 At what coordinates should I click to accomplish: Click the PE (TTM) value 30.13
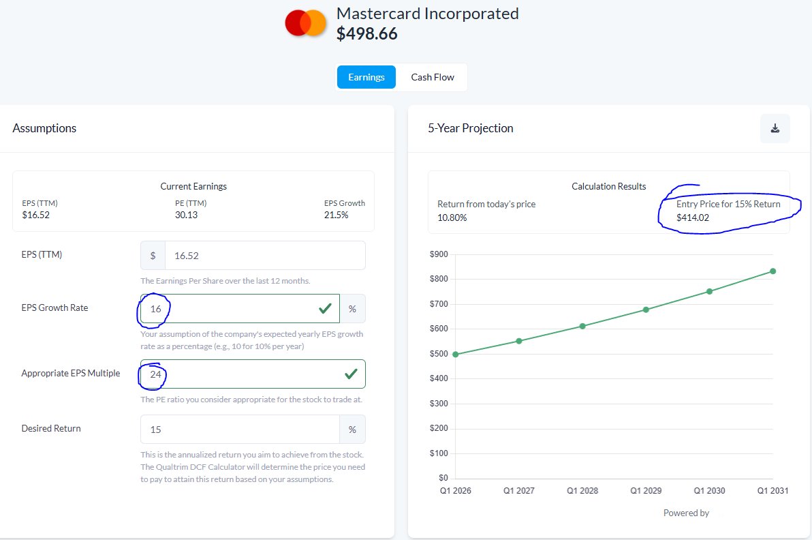(x=187, y=215)
